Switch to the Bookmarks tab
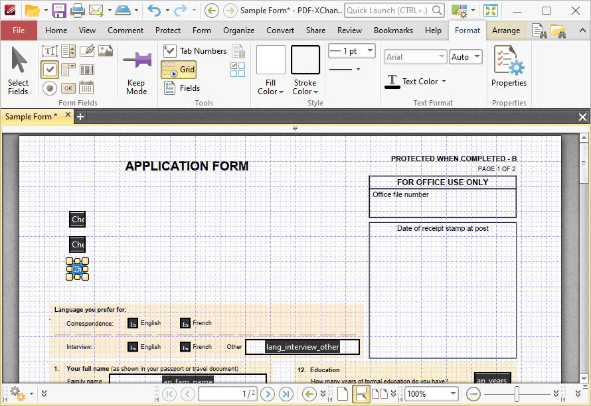The height and width of the screenshot is (406, 591). tap(393, 31)
